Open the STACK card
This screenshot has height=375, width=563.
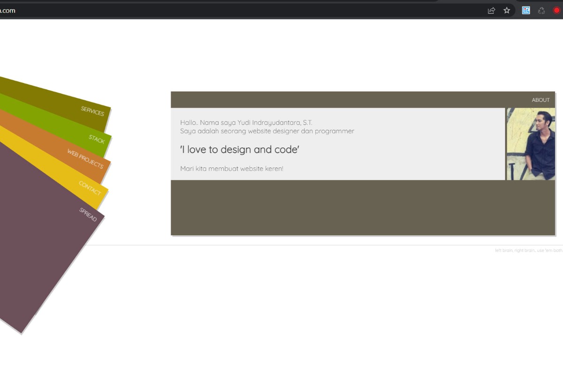[97, 139]
